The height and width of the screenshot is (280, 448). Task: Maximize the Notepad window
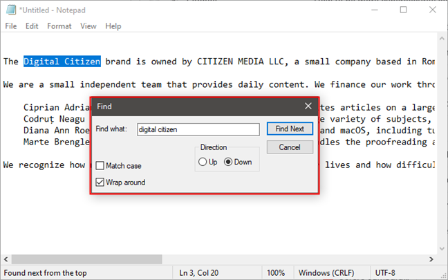[x=403, y=10]
